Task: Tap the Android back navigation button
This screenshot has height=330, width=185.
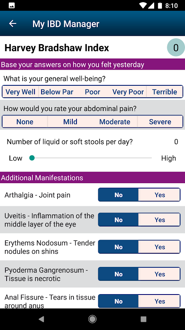Action: click(x=42, y=319)
